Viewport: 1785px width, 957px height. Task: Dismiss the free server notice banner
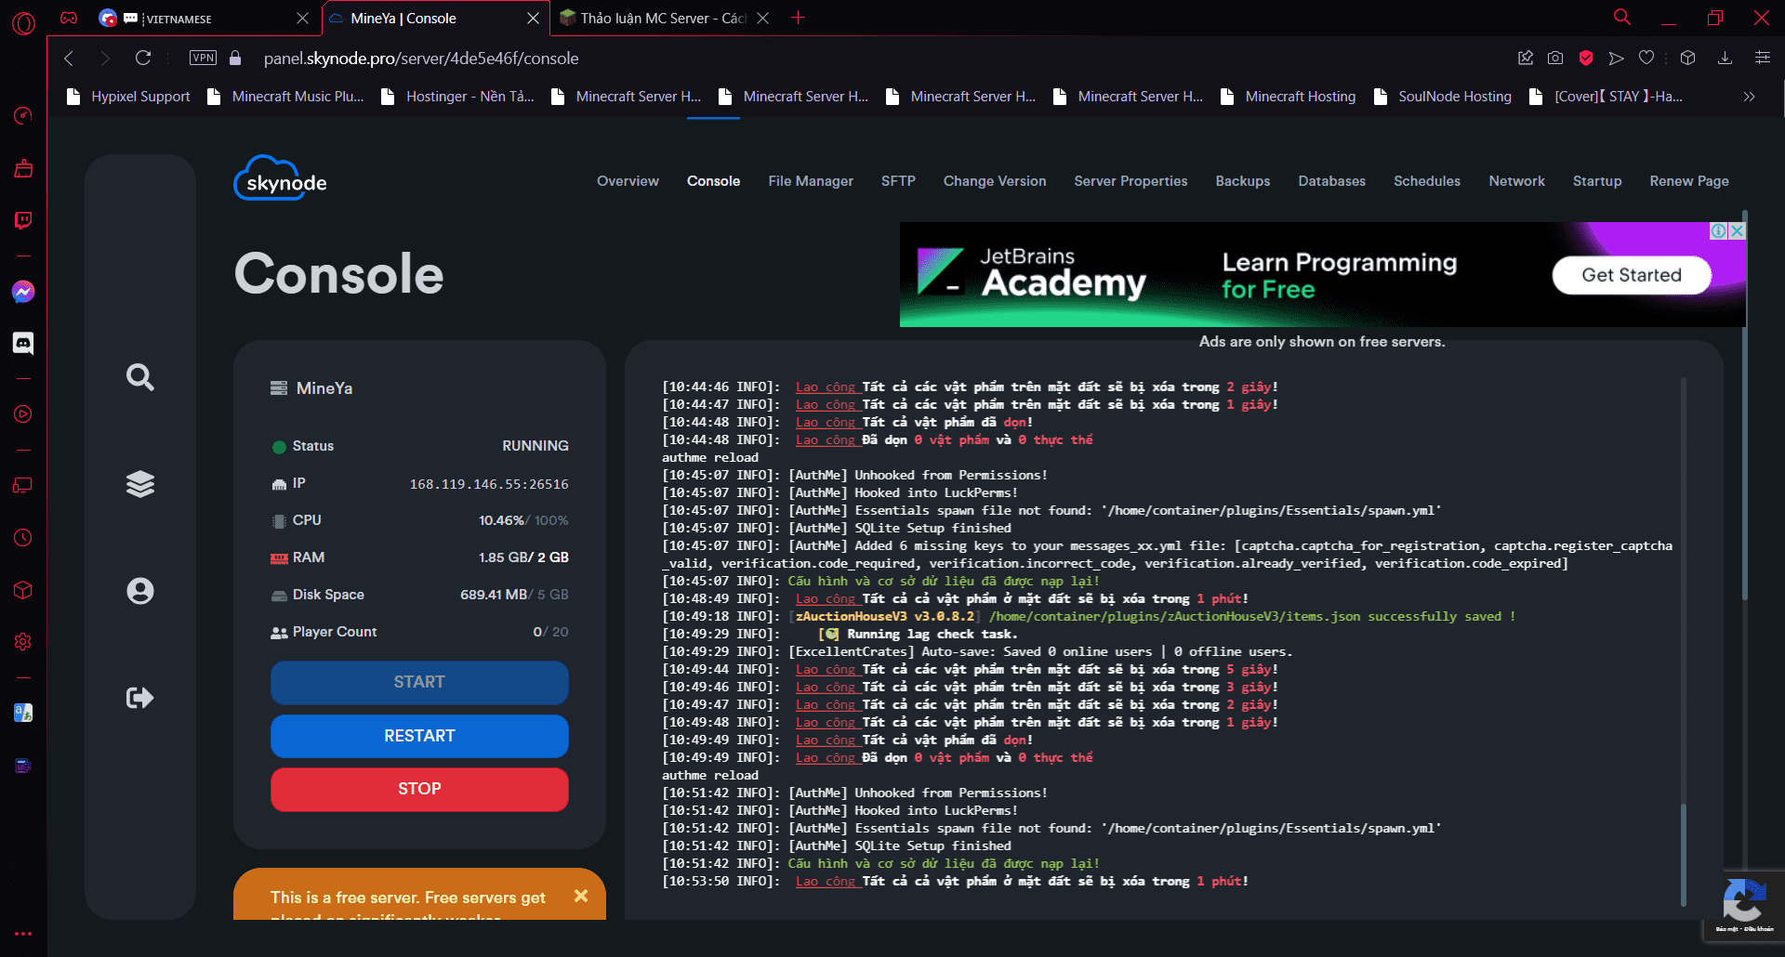pyautogui.click(x=581, y=896)
